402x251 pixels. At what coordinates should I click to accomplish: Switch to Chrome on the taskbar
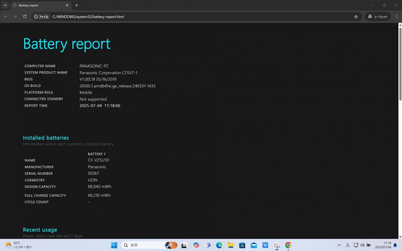coord(288,245)
